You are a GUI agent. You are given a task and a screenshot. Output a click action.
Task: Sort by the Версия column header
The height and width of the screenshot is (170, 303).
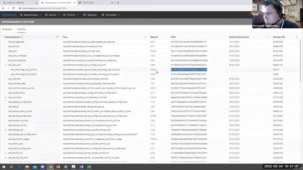coord(154,37)
